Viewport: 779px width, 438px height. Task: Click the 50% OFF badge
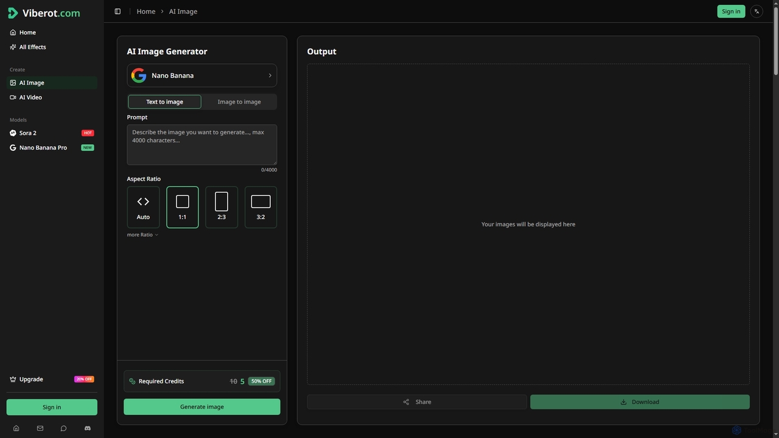(x=261, y=381)
